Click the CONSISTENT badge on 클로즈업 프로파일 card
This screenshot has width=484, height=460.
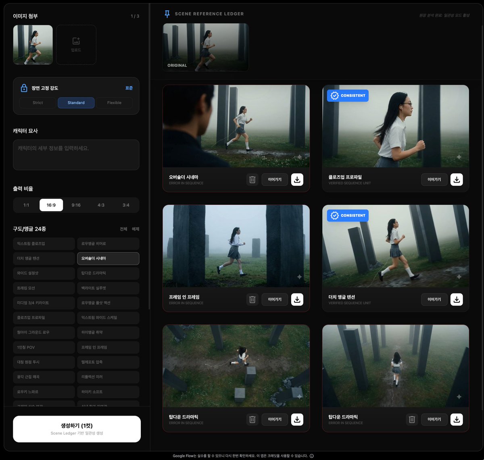point(348,96)
